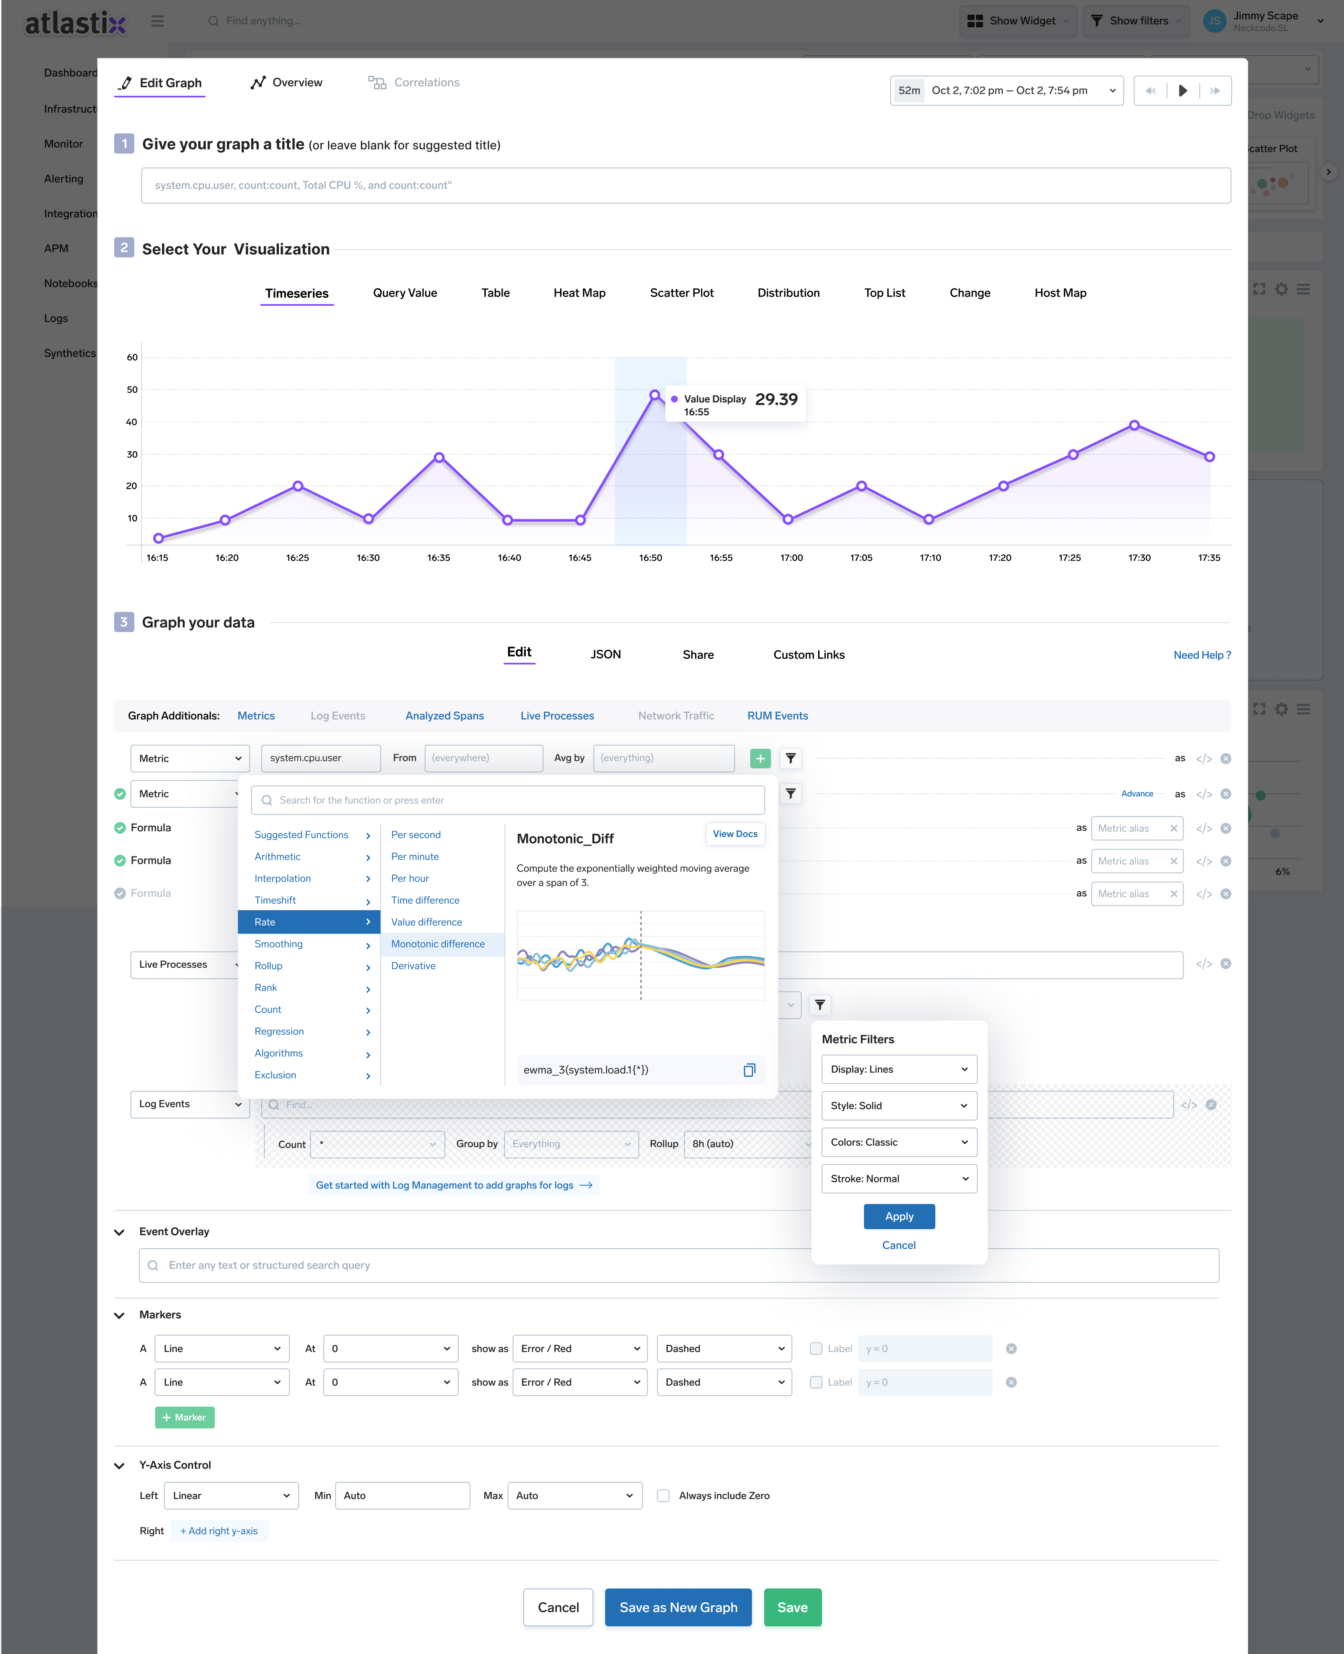
Task: Remove the first marker with its X icon
Action: click(x=1011, y=1349)
